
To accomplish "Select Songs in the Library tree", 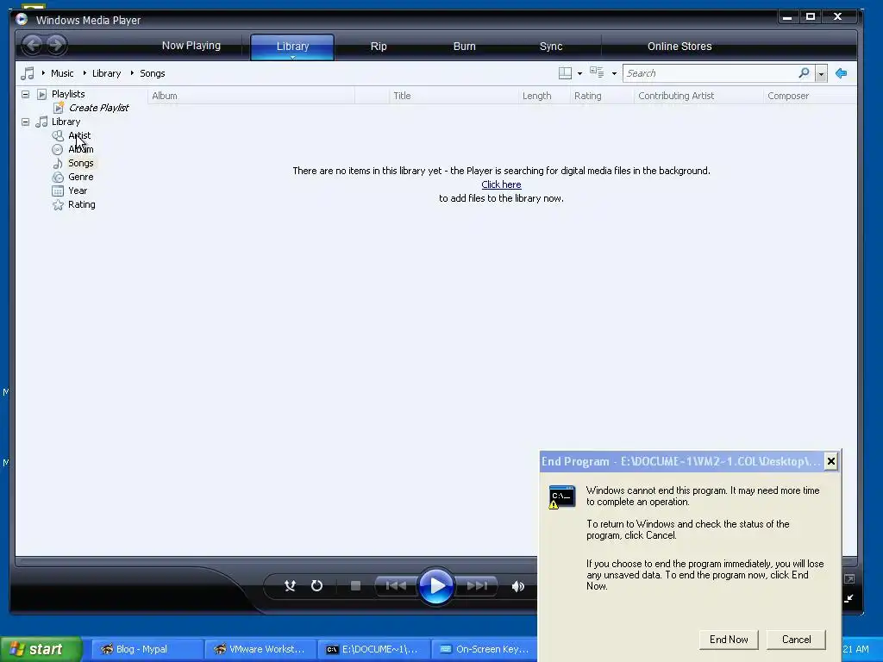I will click(80, 163).
